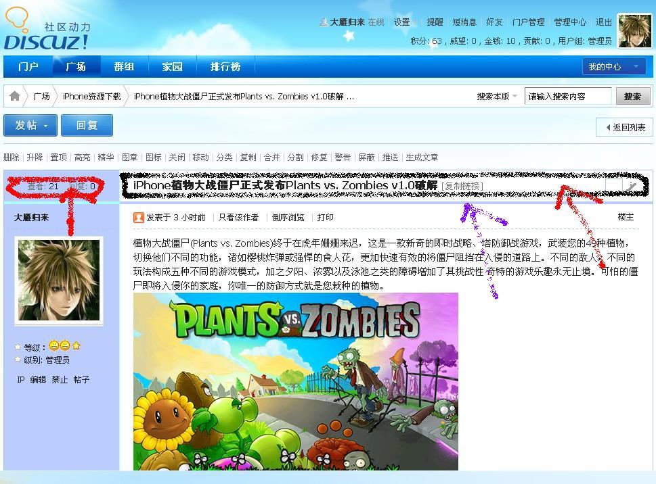Click 关闭 to close the thread

point(177,157)
